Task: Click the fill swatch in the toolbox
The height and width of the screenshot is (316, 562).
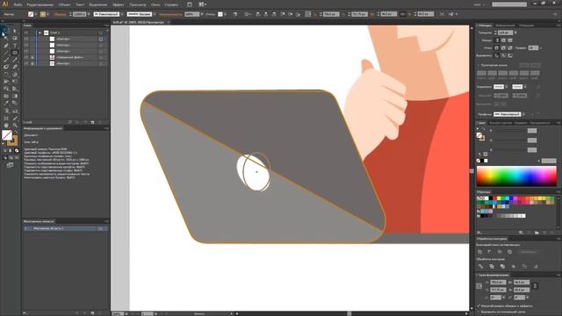Action: [x=7, y=135]
